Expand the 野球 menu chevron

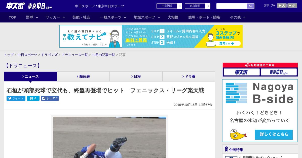pos(37,17)
